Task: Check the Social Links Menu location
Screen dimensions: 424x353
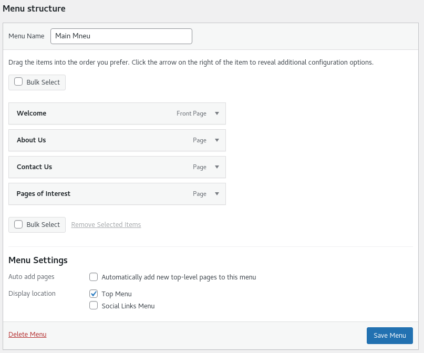Action: pyautogui.click(x=94, y=306)
